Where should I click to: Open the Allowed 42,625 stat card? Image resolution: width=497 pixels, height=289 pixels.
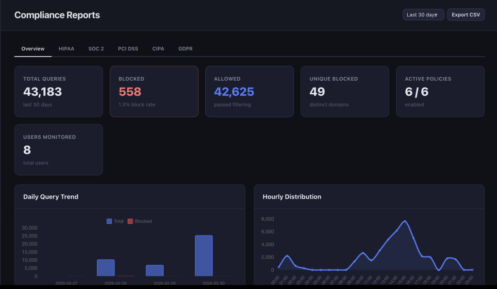(249, 91)
